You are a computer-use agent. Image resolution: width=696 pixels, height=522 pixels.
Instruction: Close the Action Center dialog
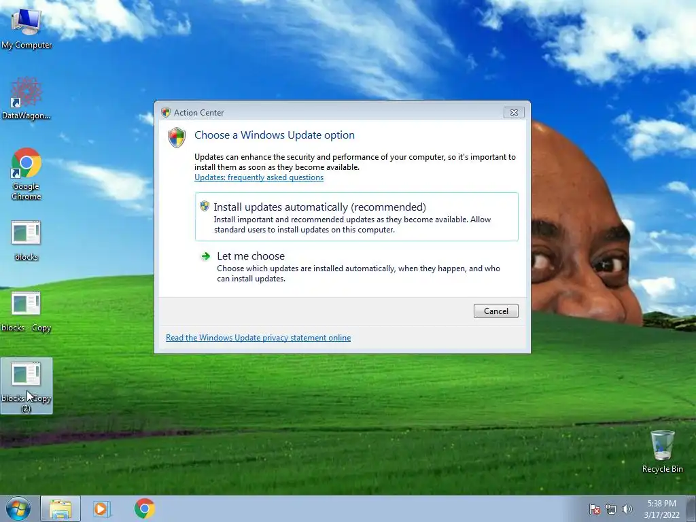click(x=514, y=113)
